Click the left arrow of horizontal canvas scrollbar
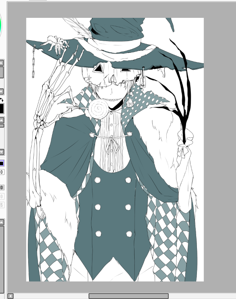236x299 pixels. (x=10, y=296)
